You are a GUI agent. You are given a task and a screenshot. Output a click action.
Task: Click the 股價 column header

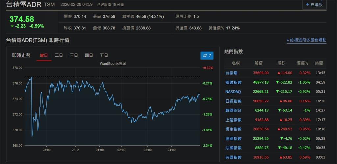click(259, 63)
